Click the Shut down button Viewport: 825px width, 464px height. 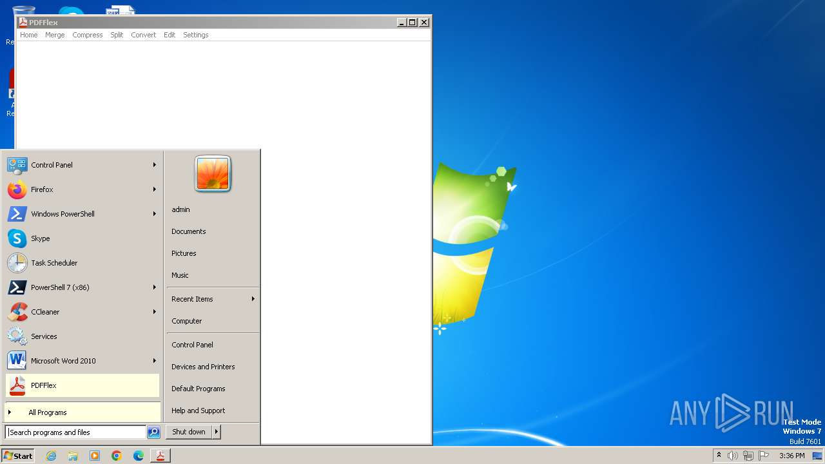pyautogui.click(x=189, y=432)
